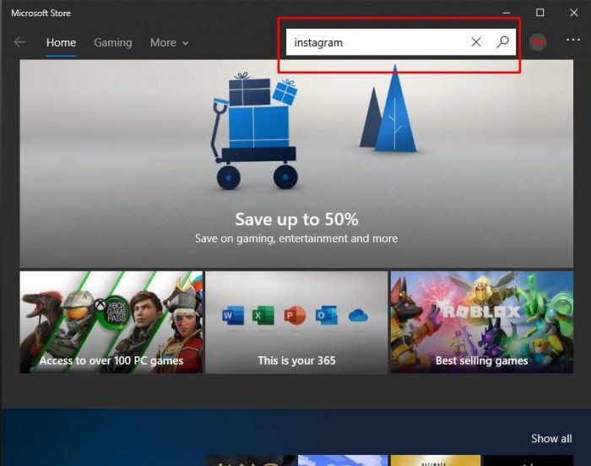Viewport: 591px width, 466px height.
Task: Open the Outlook icon in 365 tile
Action: [x=327, y=316]
